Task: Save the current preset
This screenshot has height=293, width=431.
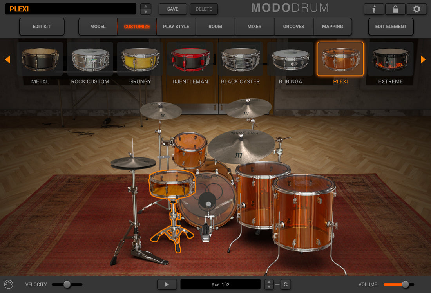Action: tap(173, 9)
